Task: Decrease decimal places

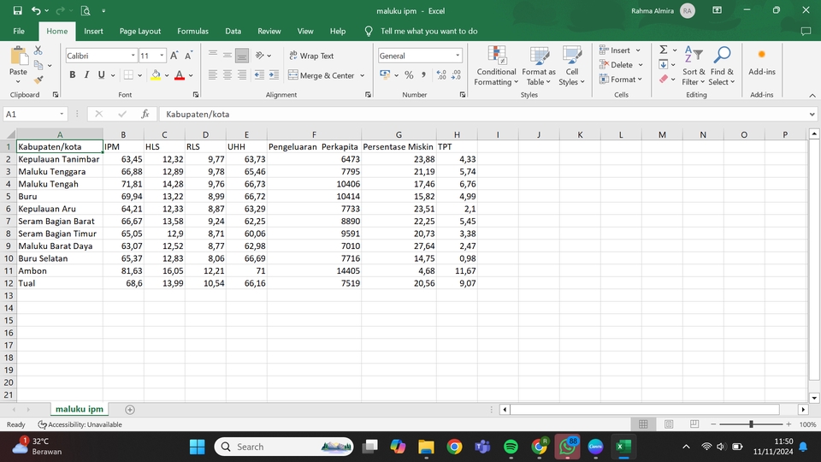Action: coord(456,75)
